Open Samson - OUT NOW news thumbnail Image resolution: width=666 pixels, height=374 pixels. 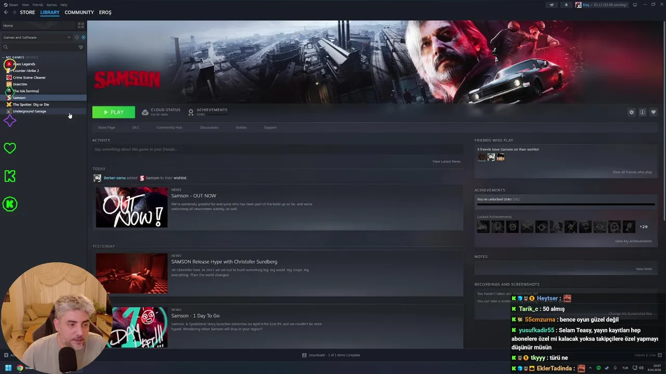pos(132,207)
